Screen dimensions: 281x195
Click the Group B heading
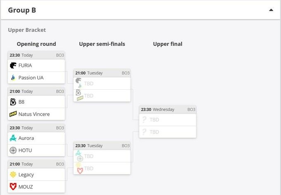click(22, 10)
